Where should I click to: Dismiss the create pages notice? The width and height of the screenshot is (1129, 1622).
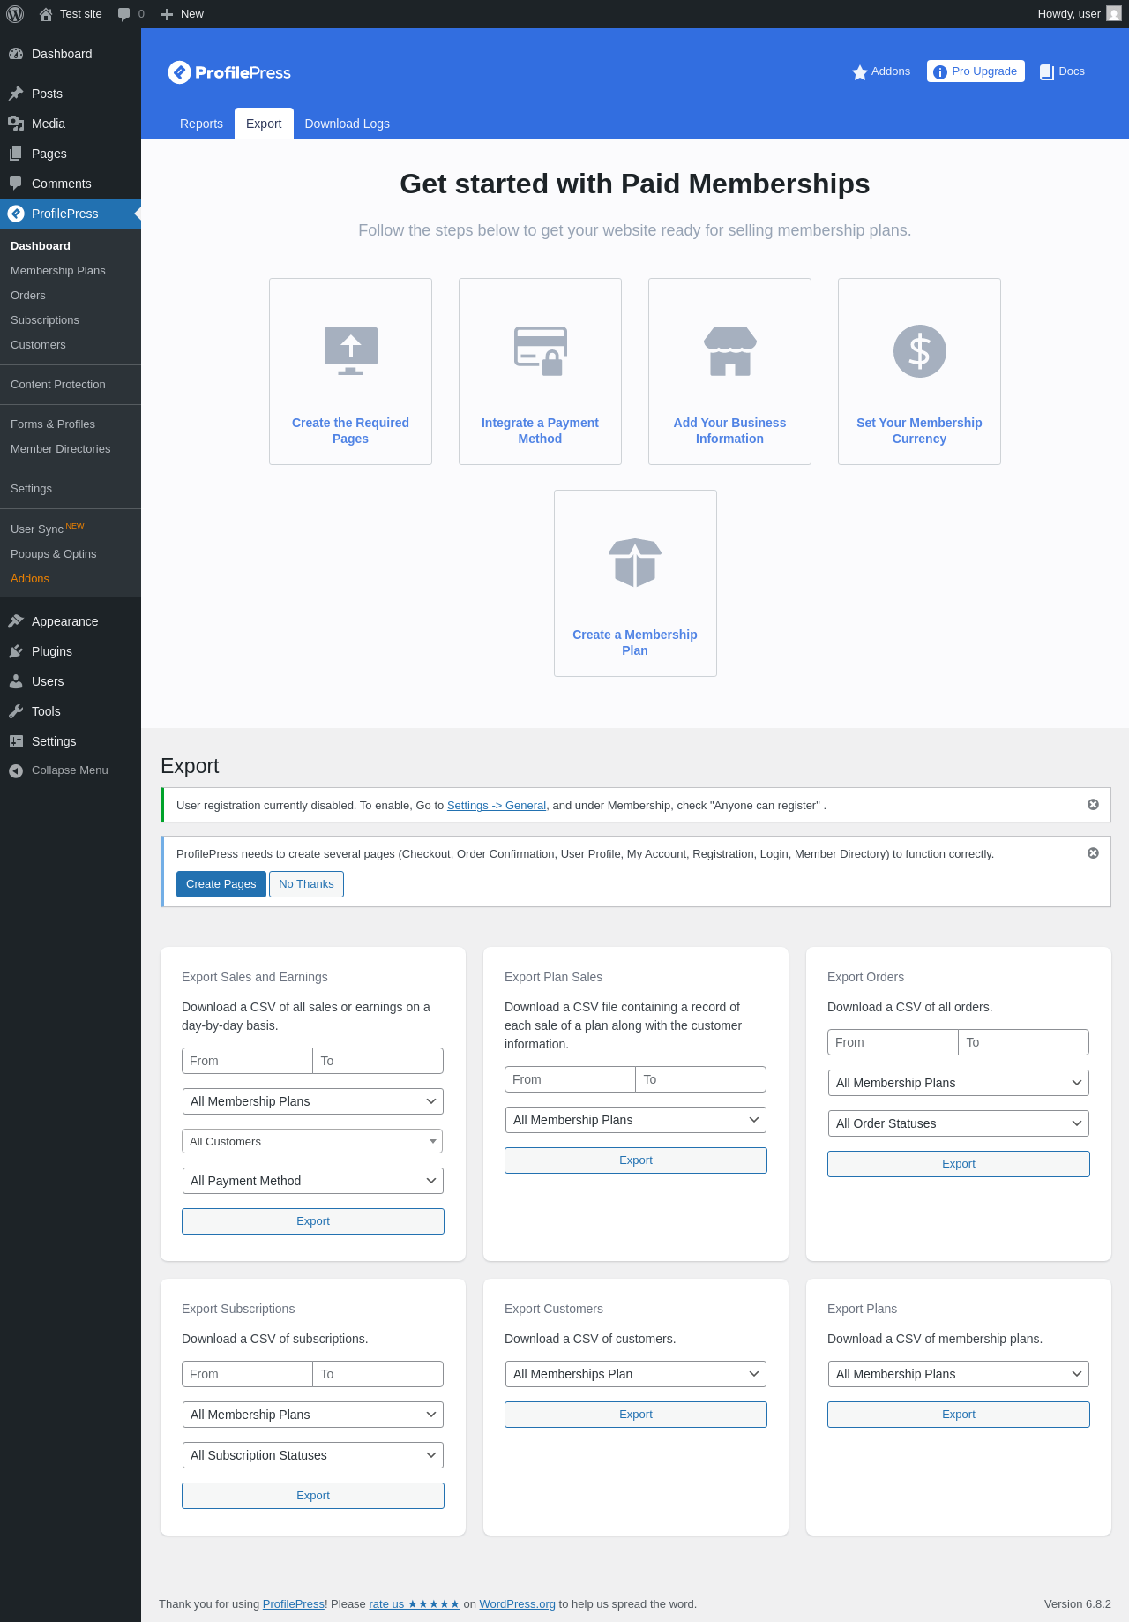tap(1093, 853)
